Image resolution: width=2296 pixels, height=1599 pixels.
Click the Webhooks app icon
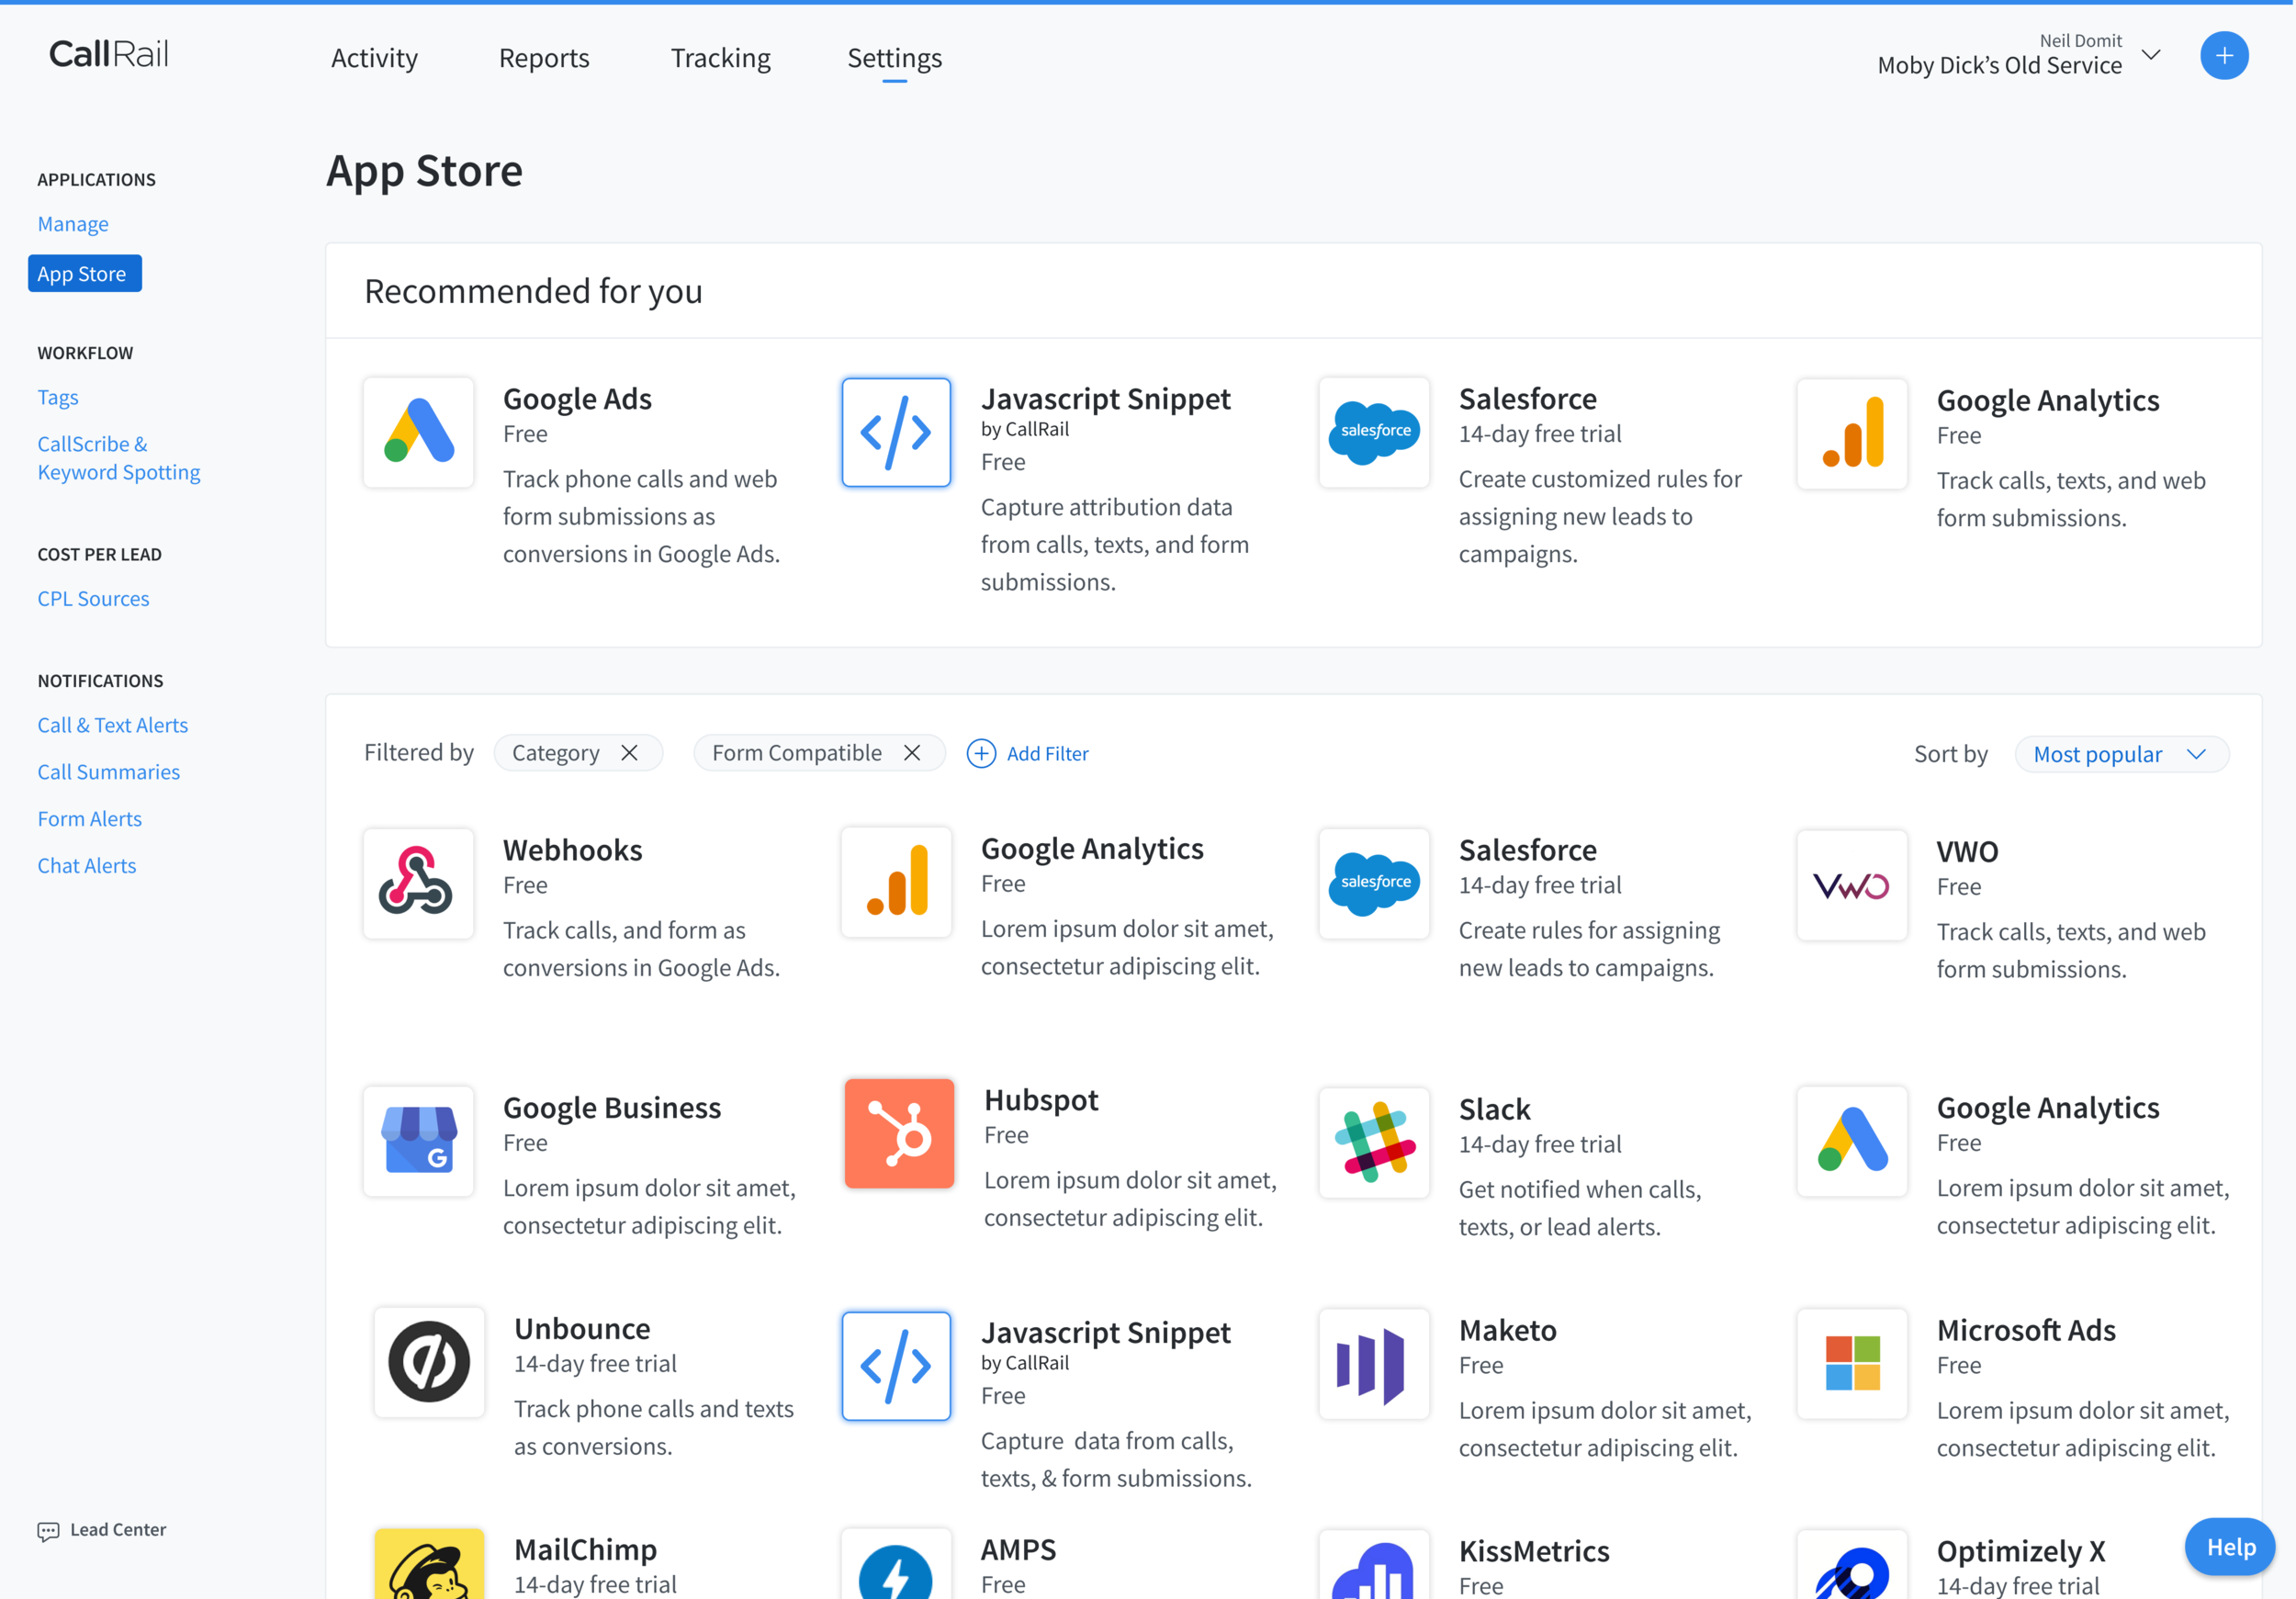(x=418, y=883)
